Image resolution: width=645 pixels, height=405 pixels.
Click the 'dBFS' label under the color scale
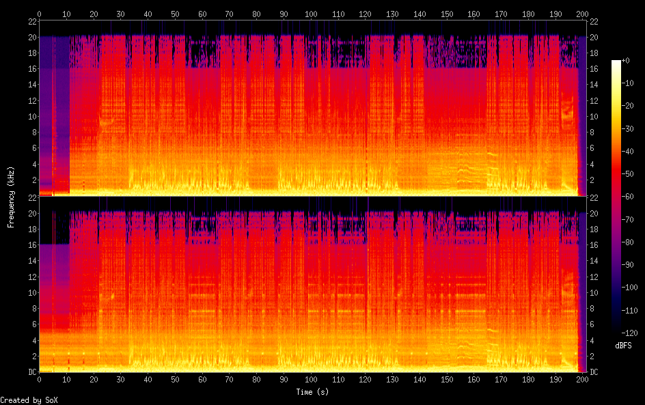[x=623, y=346]
